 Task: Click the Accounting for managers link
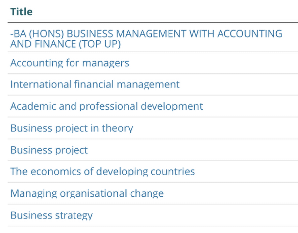[70, 63]
